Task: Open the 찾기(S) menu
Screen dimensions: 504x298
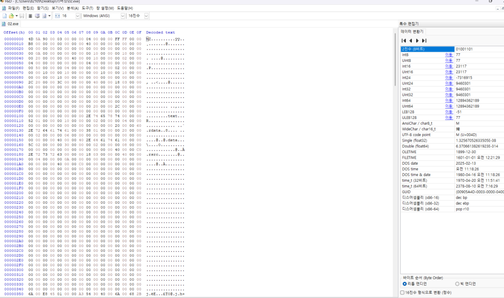Action: (x=43, y=8)
